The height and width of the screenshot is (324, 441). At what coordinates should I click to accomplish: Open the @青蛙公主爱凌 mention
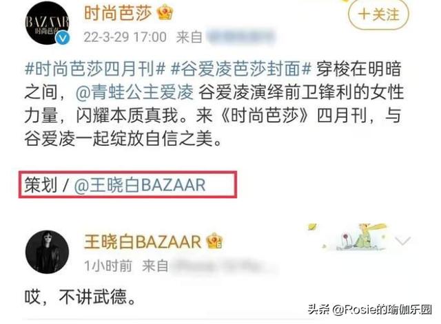(134, 92)
